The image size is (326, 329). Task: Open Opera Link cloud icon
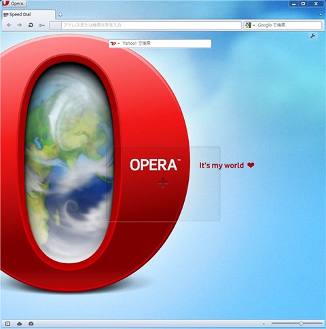pyautogui.click(x=20, y=324)
